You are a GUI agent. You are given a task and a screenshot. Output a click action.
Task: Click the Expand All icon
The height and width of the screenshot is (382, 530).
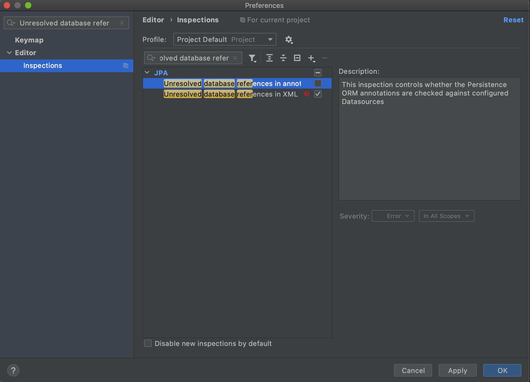click(269, 58)
